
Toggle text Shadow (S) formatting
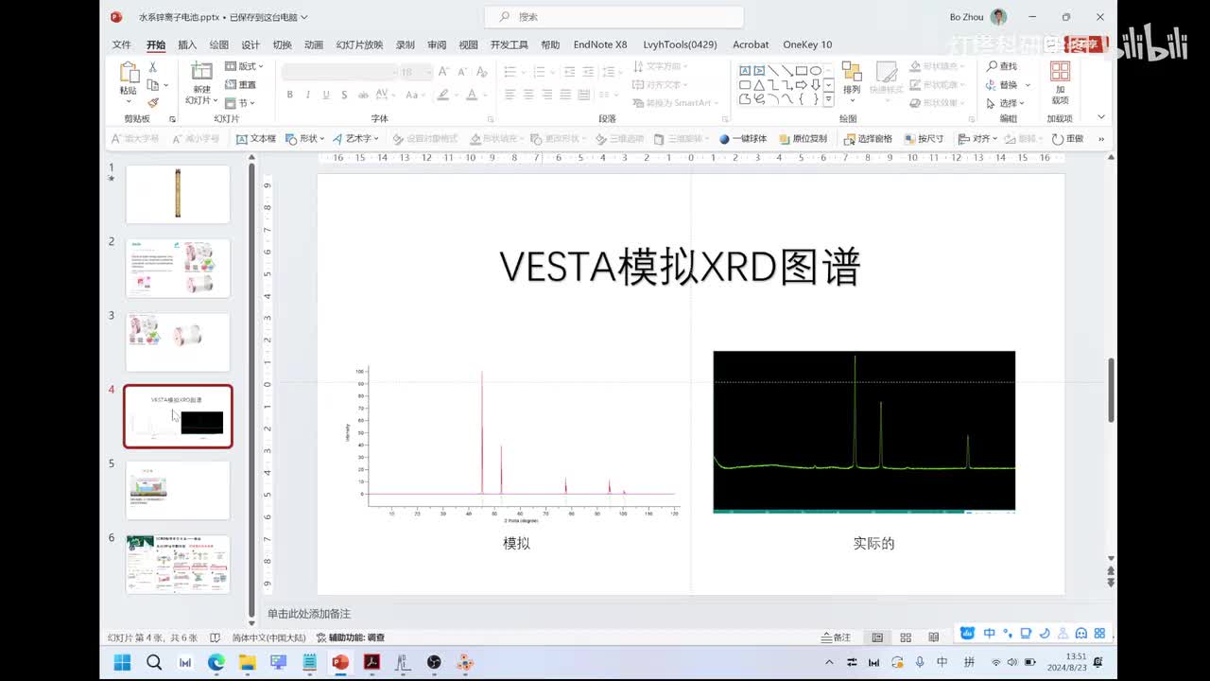coord(344,95)
